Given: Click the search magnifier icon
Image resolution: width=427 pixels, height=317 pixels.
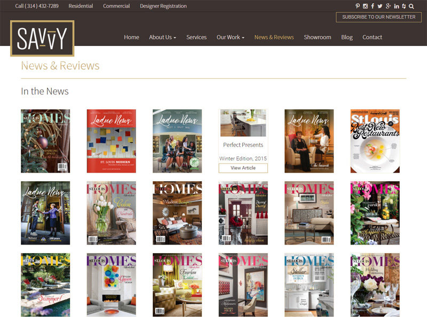Looking at the screenshot, I should tap(411, 6).
